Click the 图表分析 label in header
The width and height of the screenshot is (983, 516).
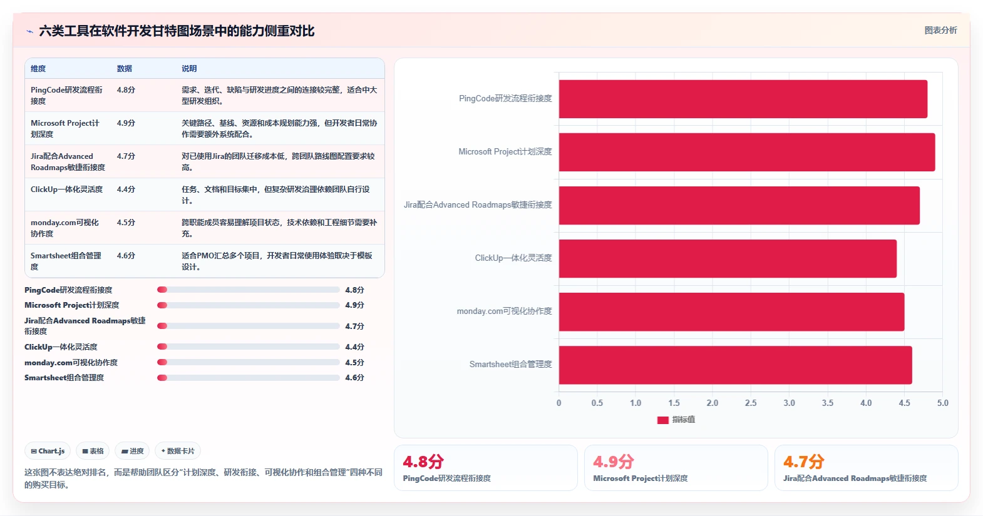[940, 30]
